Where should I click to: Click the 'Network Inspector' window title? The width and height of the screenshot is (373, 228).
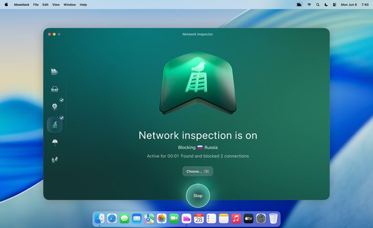click(198, 34)
